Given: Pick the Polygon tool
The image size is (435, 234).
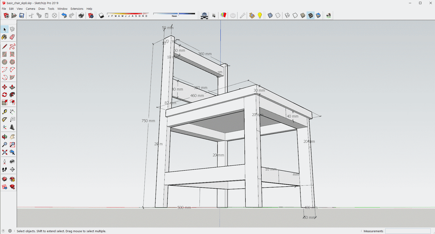Looking at the screenshot, I should click(x=12, y=62).
